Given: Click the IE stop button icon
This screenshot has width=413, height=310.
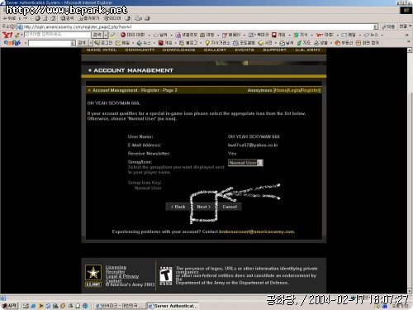Looking at the screenshot, I should pos(37,18).
